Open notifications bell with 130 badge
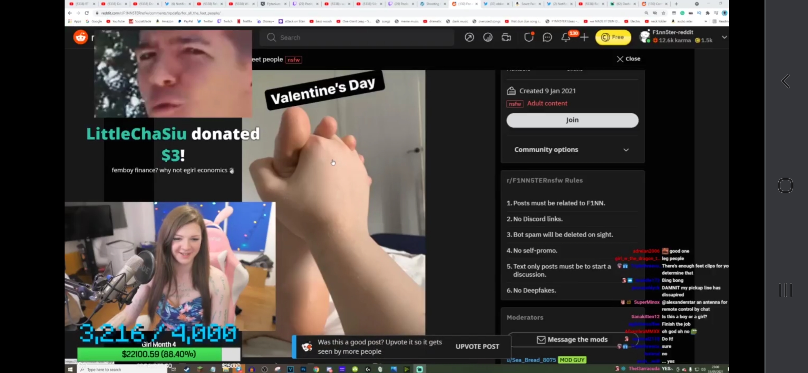Viewport: 808px width, 373px height. click(566, 37)
